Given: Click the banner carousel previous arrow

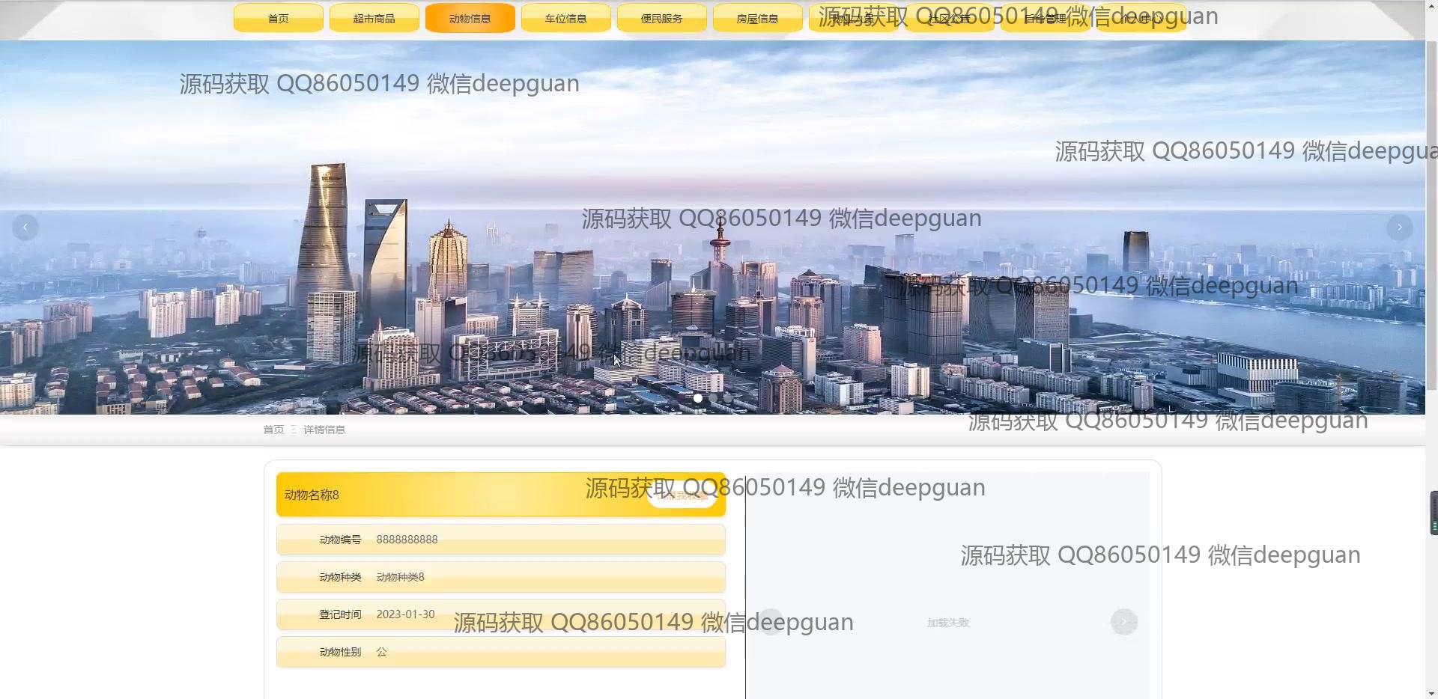Looking at the screenshot, I should pos(25,228).
